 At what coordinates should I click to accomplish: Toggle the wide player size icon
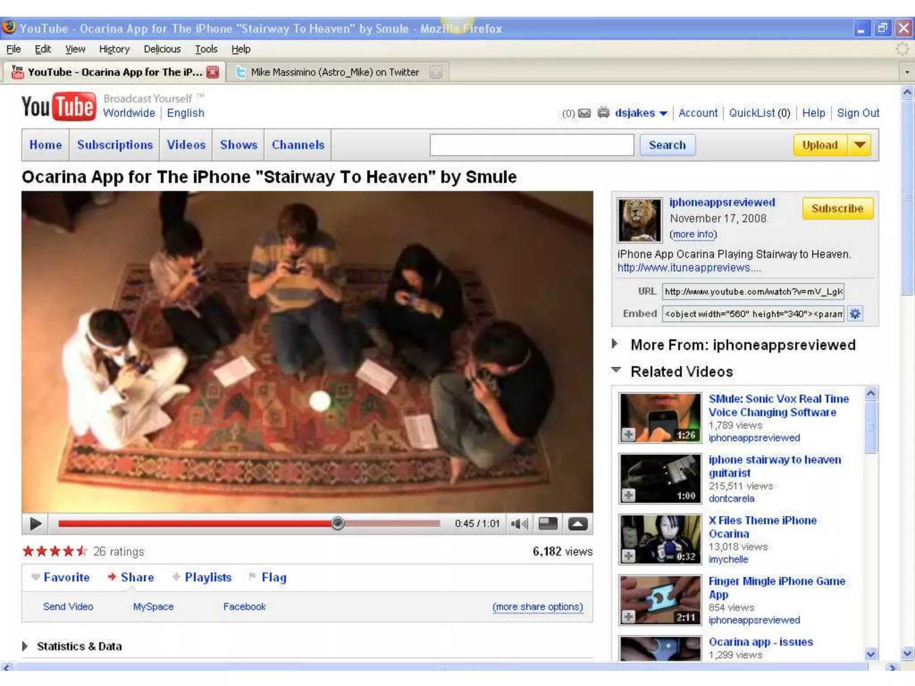pos(548,523)
